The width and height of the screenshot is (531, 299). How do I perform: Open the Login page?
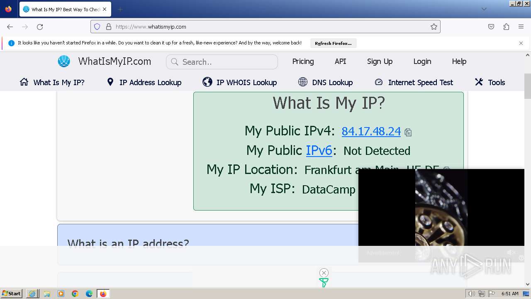point(422,61)
